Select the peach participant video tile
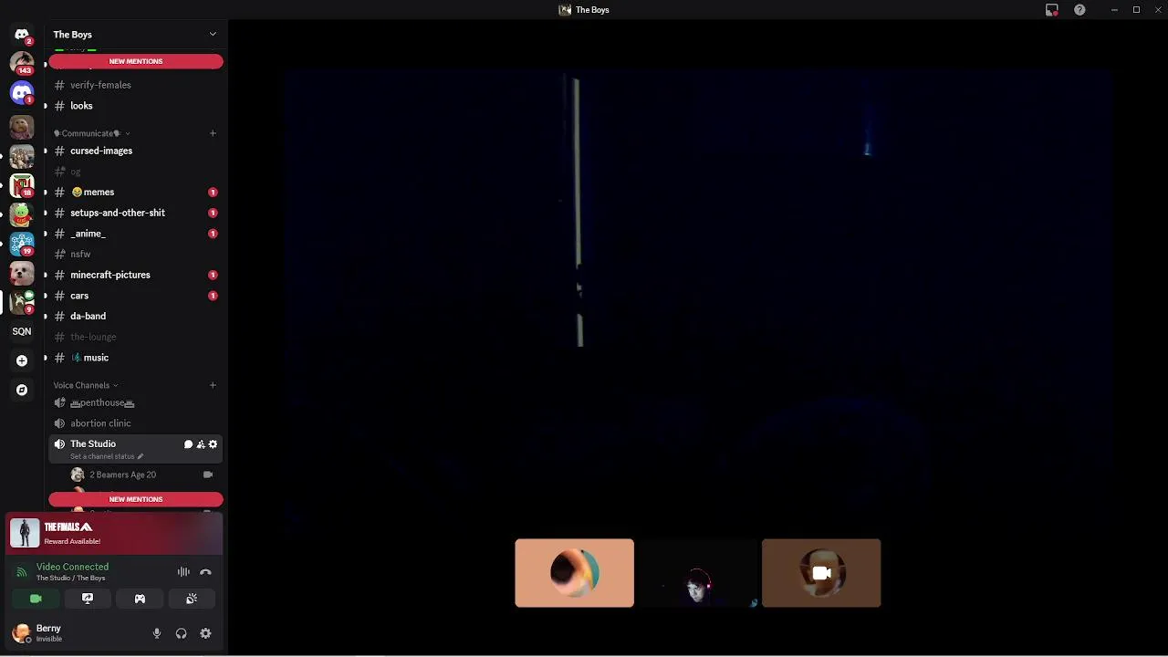This screenshot has width=1168, height=657. click(x=574, y=573)
